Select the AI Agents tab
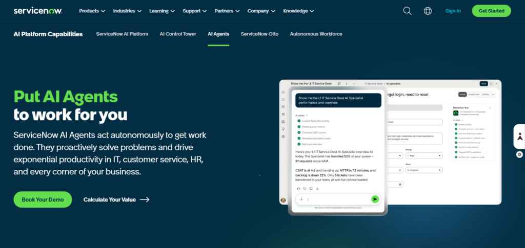 point(218,34)
